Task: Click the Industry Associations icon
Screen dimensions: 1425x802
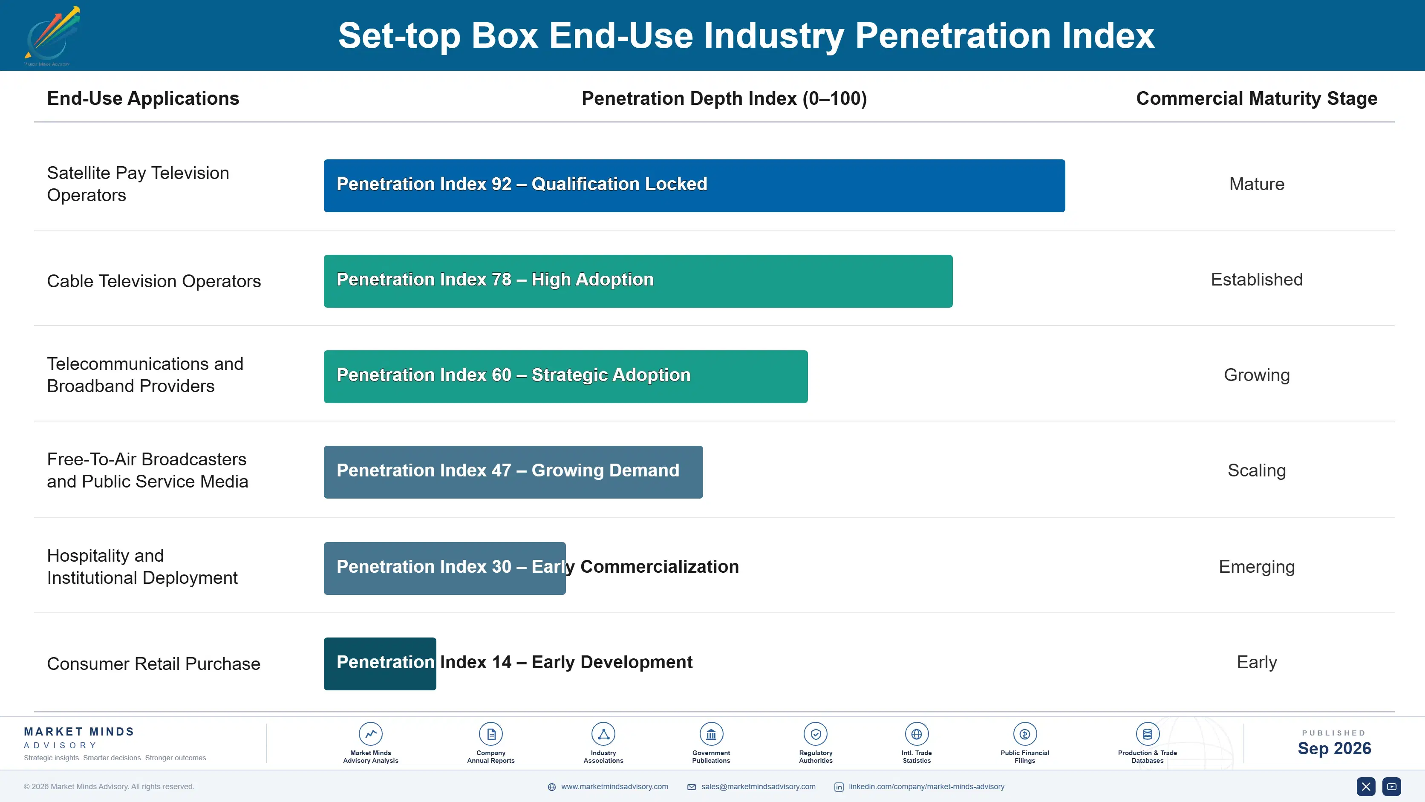Action: (603, 734)
